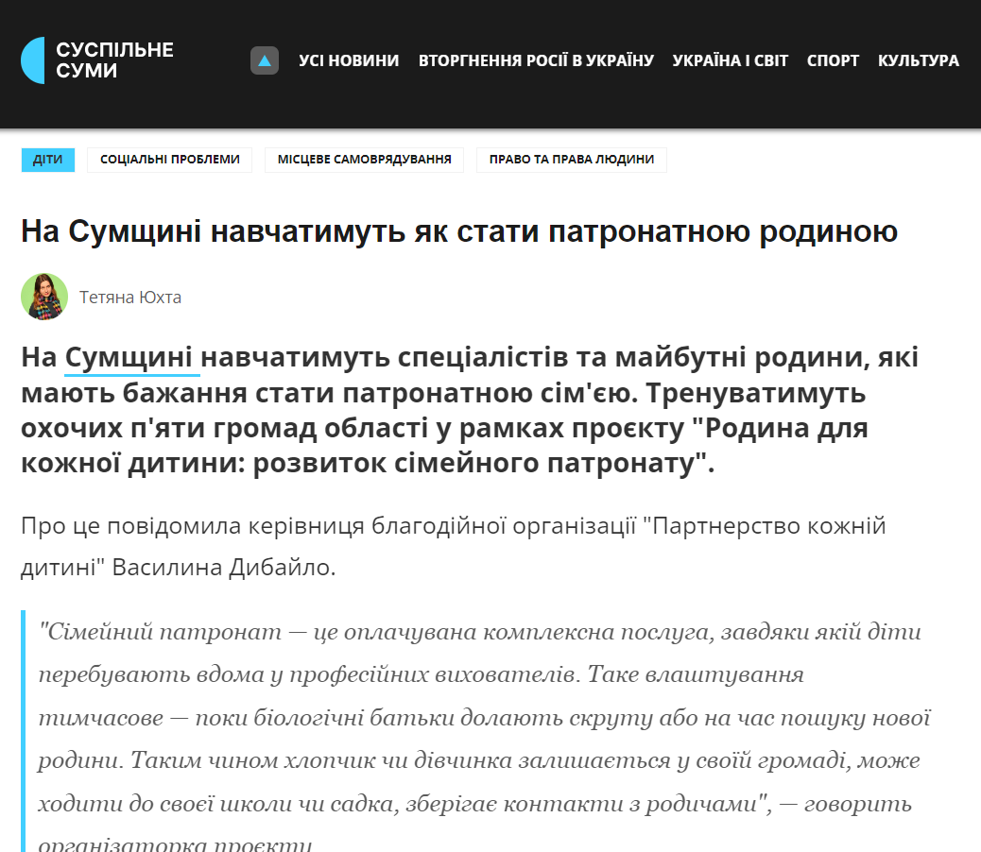Open the live broadcast arrow icon
This screenshot has width=981, height=852.
tap(264, 60)
